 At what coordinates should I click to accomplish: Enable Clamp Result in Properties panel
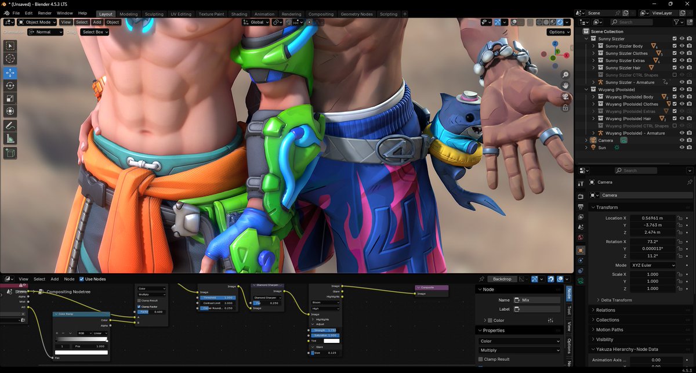click(481, 359)
